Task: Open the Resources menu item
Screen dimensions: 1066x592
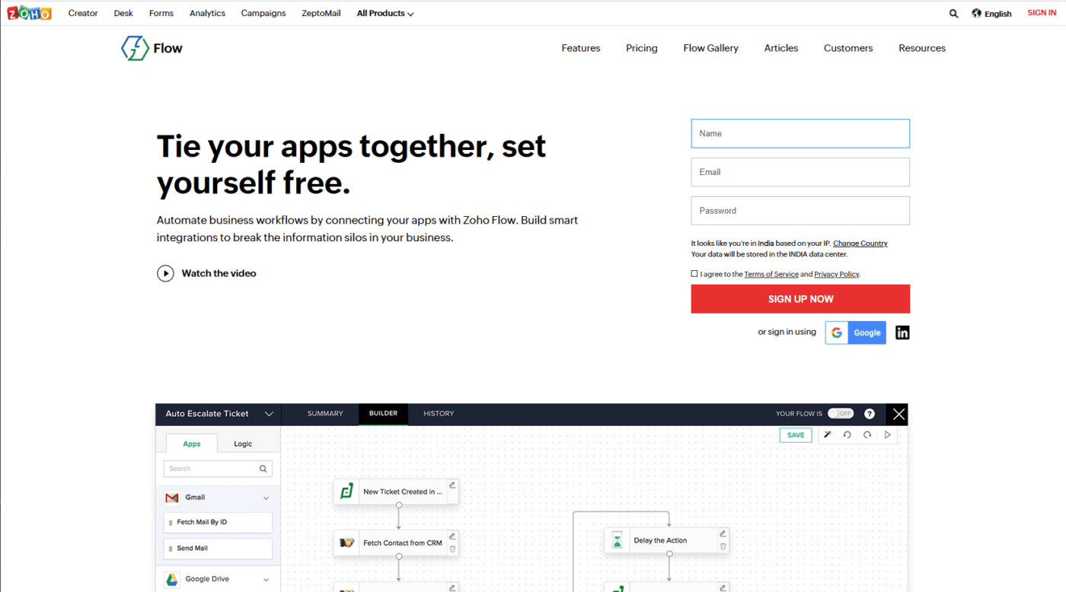Action: [922, 48]
